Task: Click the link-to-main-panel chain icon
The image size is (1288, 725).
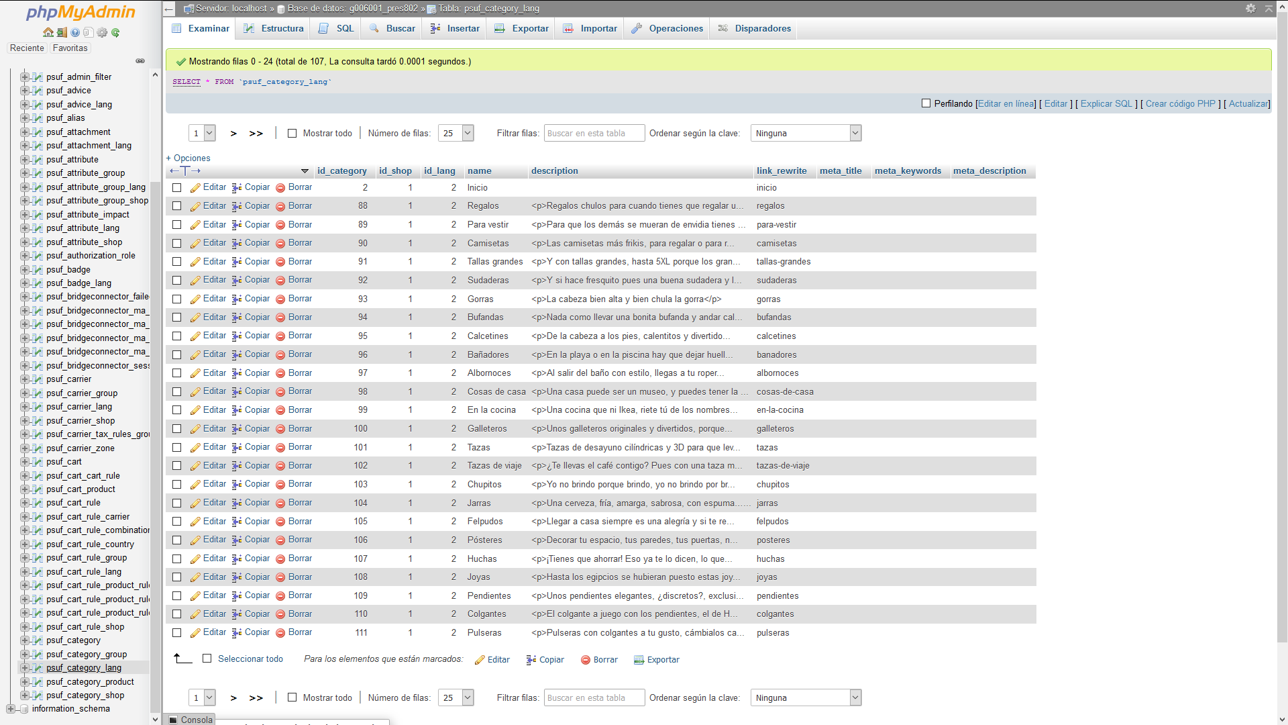Action: point(140,61)
